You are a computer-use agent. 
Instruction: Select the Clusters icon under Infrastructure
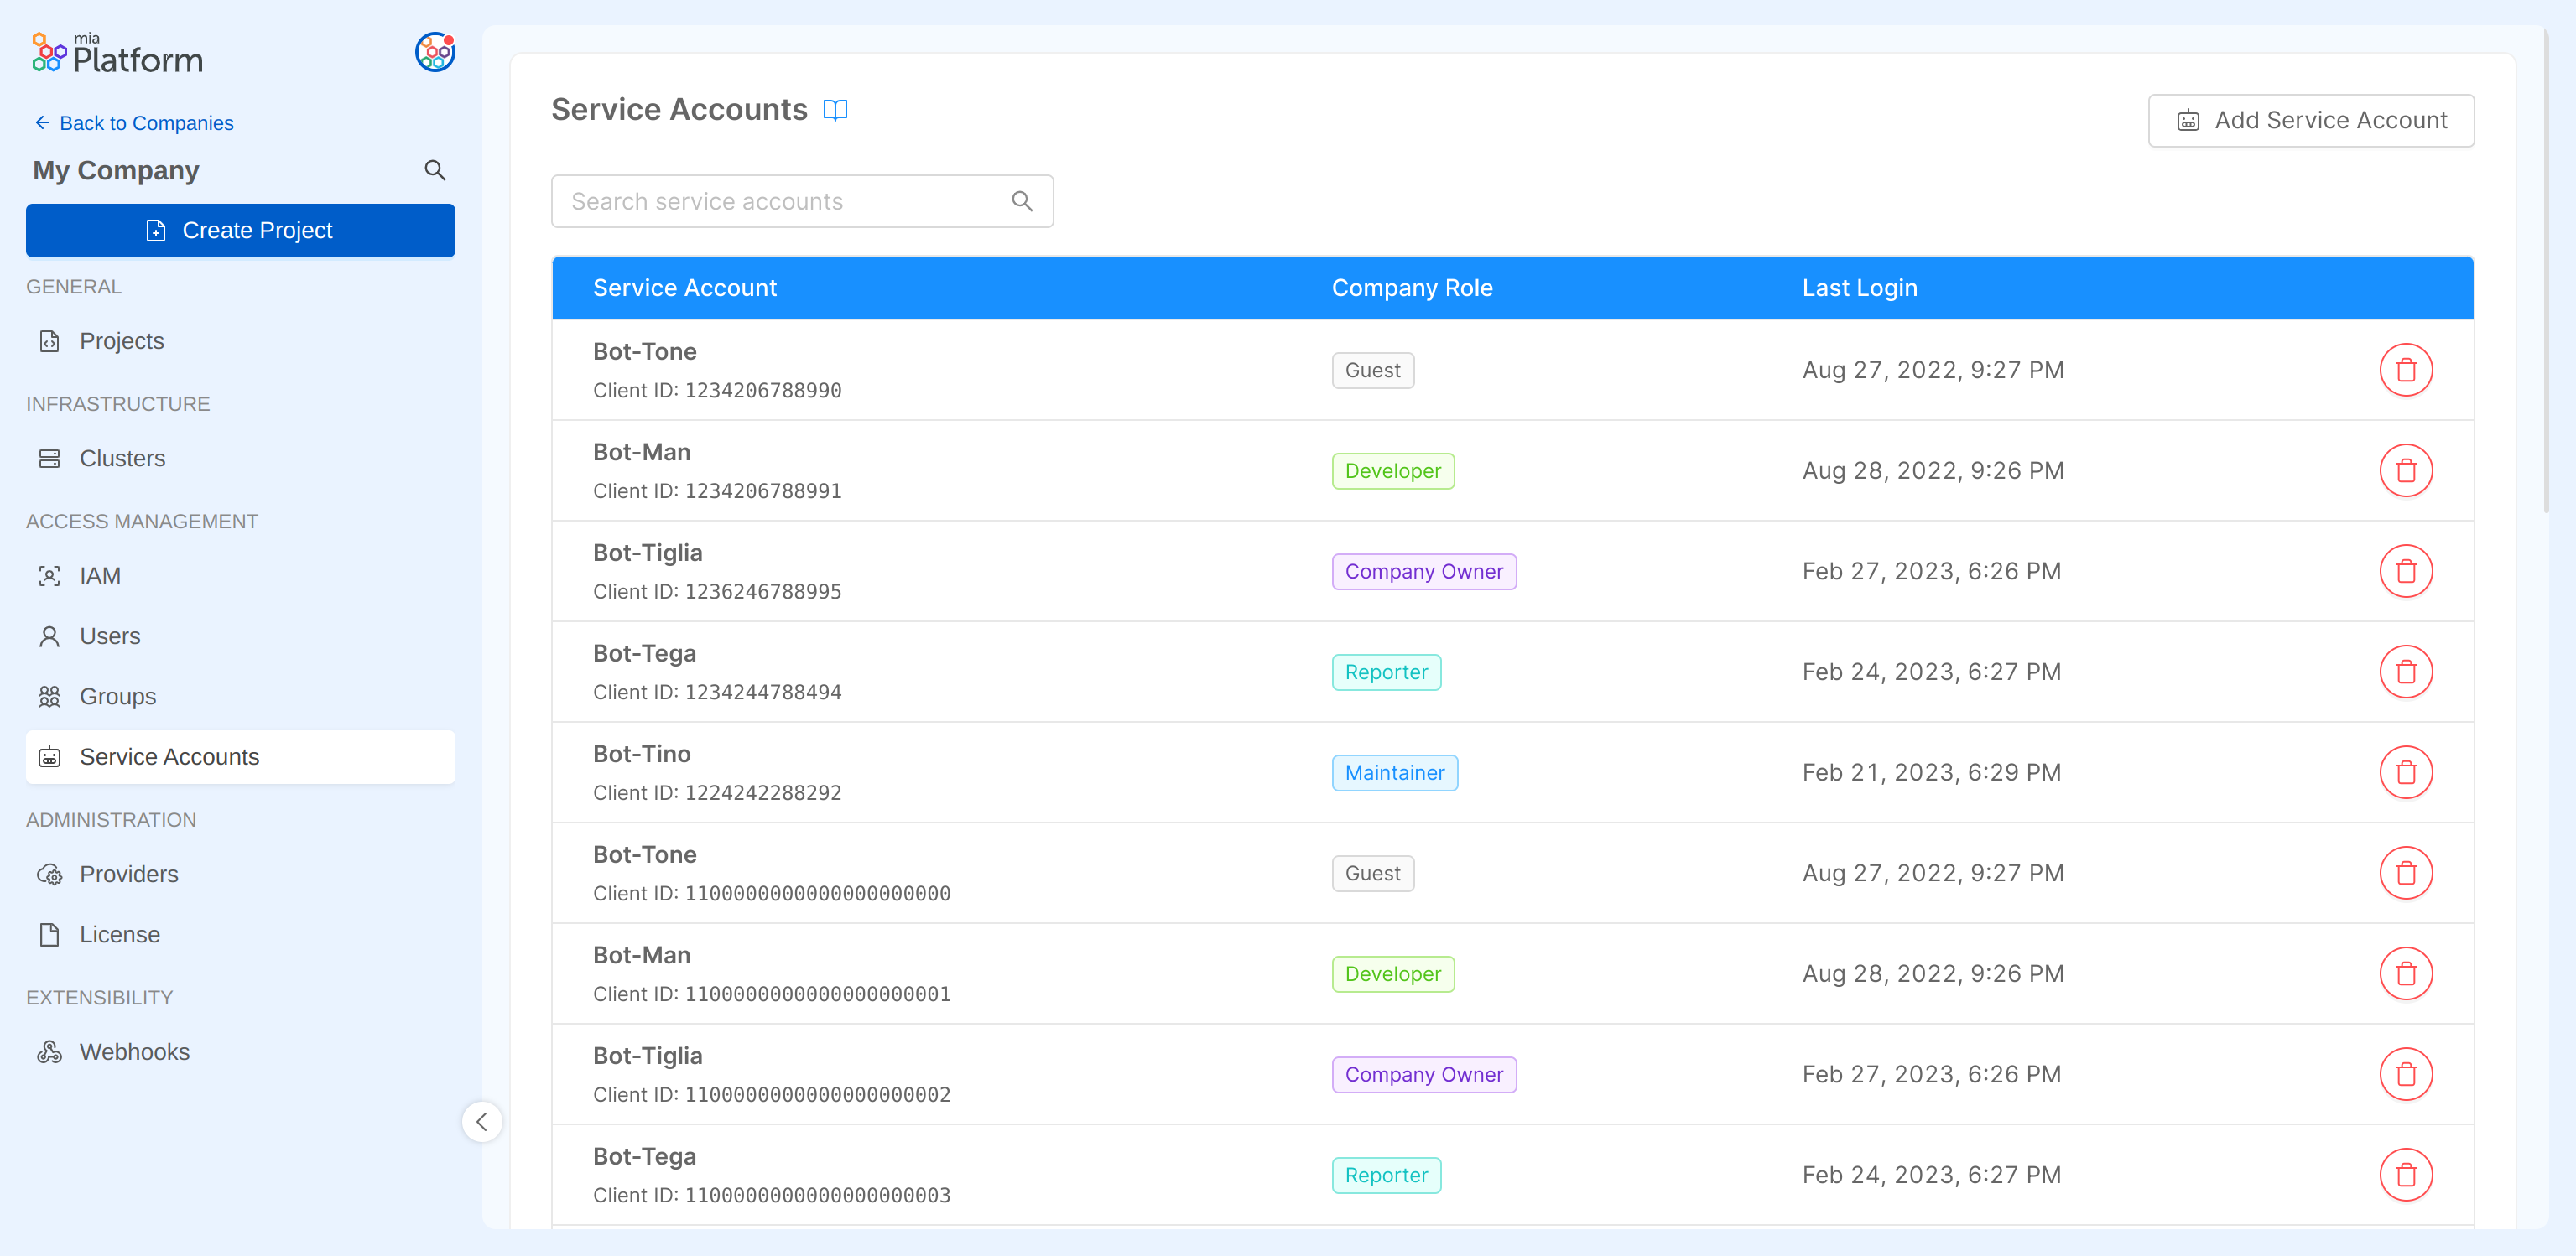point(50,458)
